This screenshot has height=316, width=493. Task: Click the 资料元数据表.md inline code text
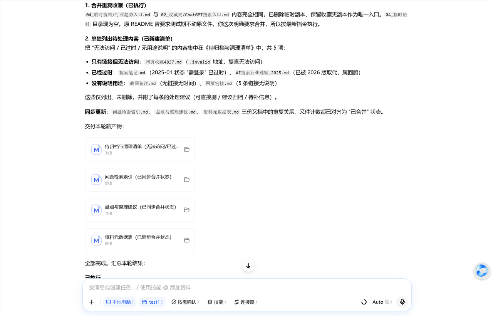(221, 112)
